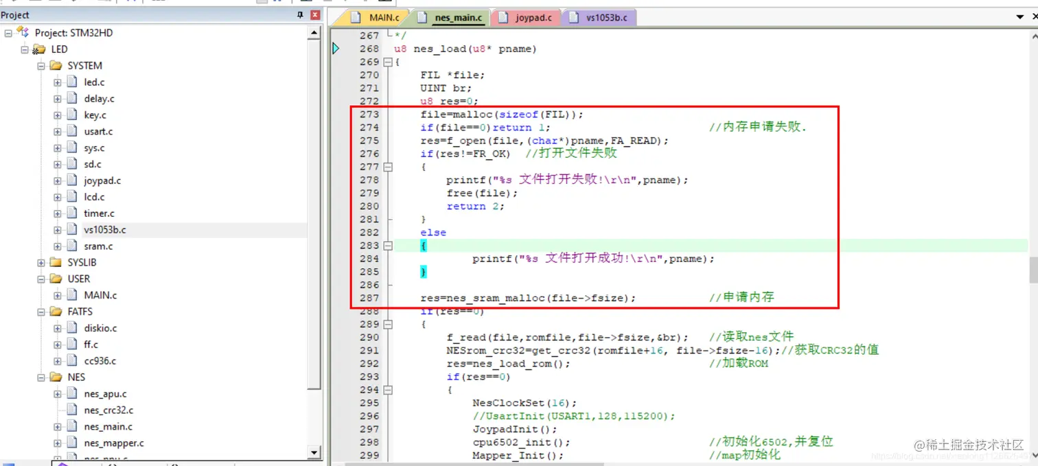Close the active editor tab with X
This screenshot has height=466, width=1038.
[1034, 16]
